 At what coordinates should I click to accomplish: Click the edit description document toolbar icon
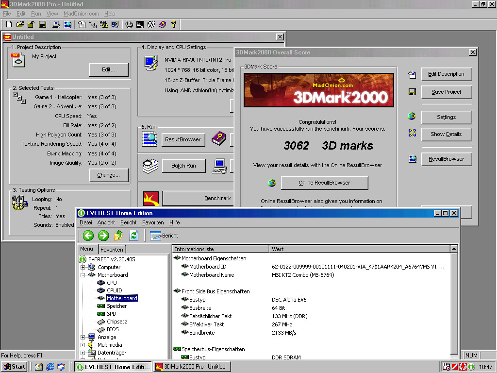[x=82, y=24]
